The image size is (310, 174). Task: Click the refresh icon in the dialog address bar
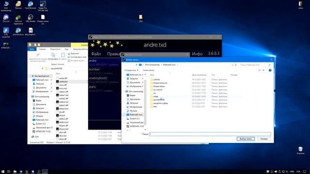(236, 65)
